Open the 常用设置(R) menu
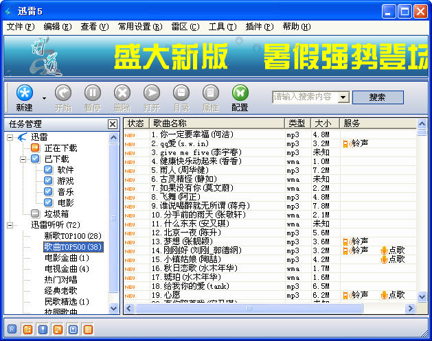432x341 pixels. coord(140,27)
